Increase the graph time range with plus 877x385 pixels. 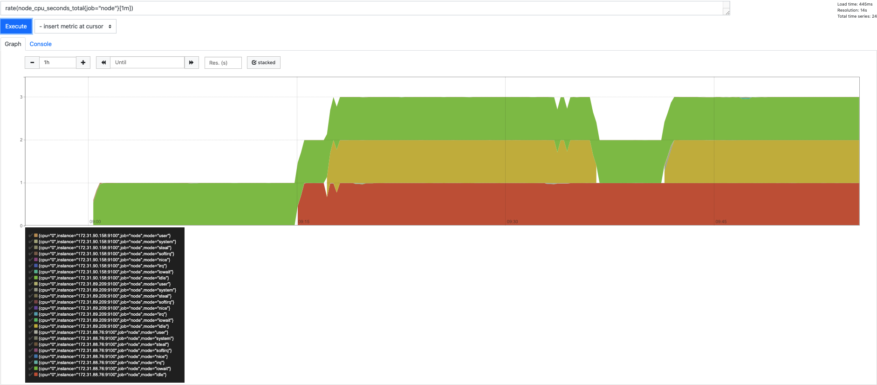tap(83, 62)
